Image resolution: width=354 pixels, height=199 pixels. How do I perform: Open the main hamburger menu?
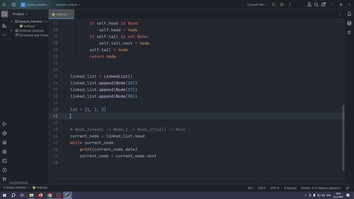(13, 4)
